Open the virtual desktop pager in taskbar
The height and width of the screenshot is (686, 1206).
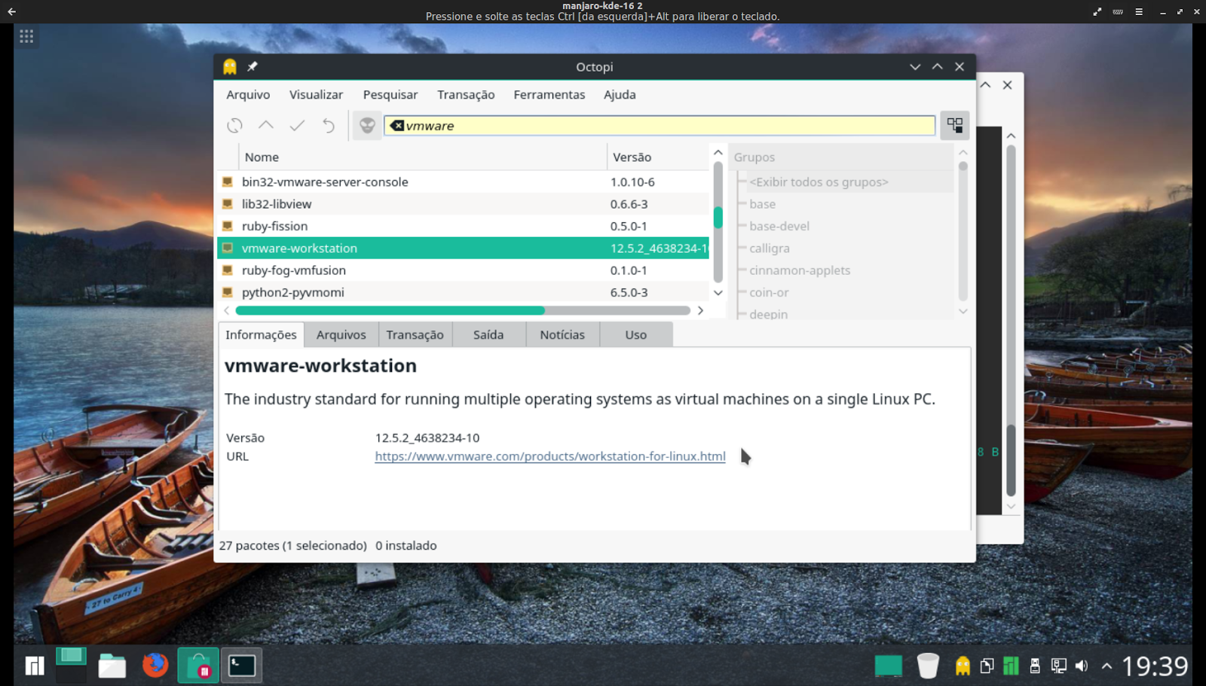pos(71,666)
